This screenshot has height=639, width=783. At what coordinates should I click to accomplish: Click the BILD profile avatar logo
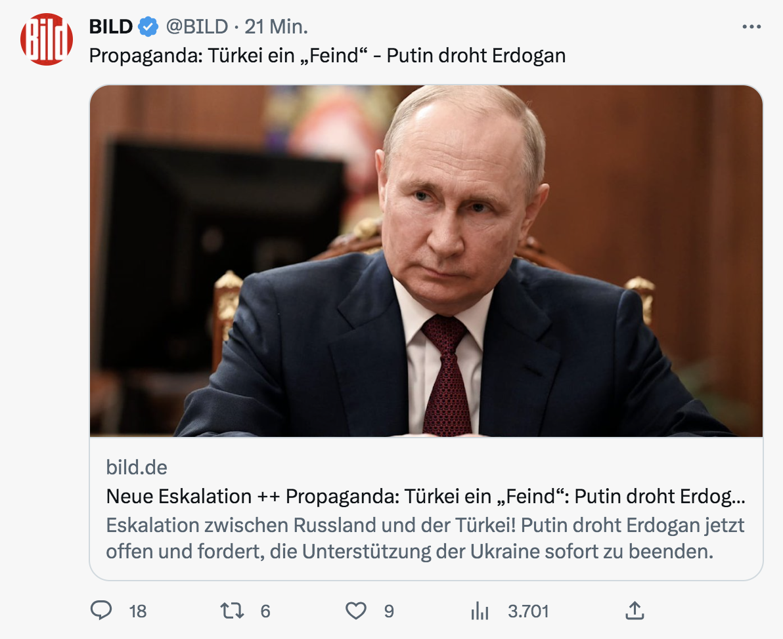(46, 39)
